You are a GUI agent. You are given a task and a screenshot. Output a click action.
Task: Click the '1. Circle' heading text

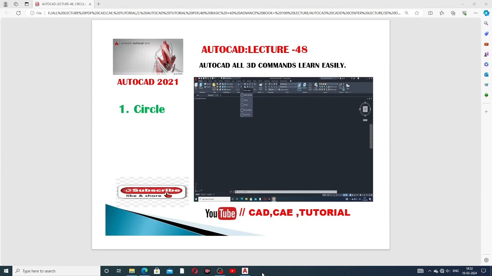[x=142, y=109]
